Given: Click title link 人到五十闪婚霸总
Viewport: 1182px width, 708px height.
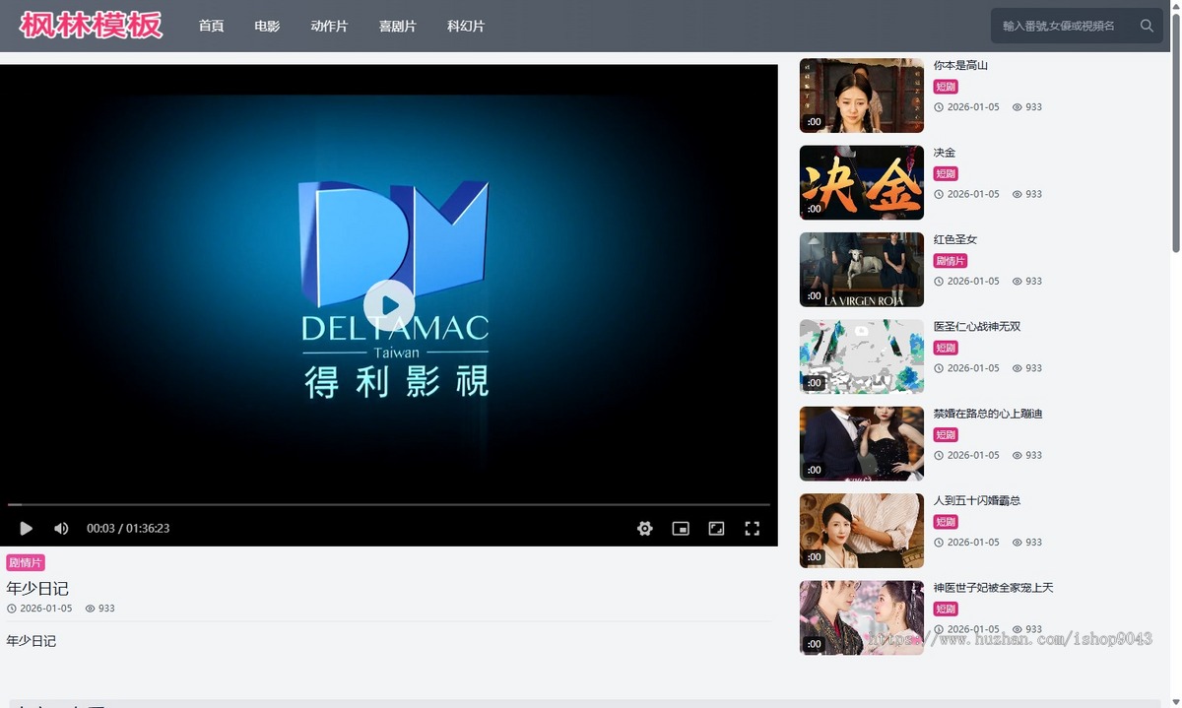Looking at the screenshot, I should click(x=977, y=500).
